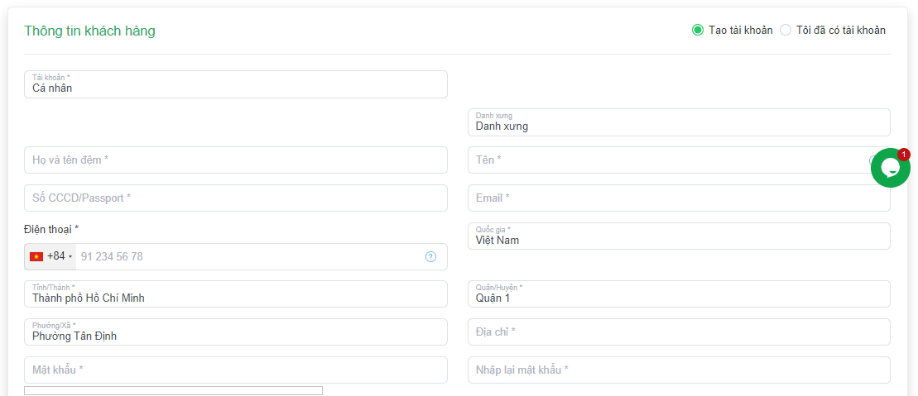Screen dimensions: 918x396
Task: Click the Vietnam flag country code selector
Action: (51, 256)
